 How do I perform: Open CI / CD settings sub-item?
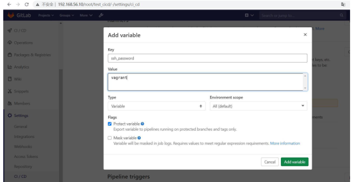[x=20, y=176]
